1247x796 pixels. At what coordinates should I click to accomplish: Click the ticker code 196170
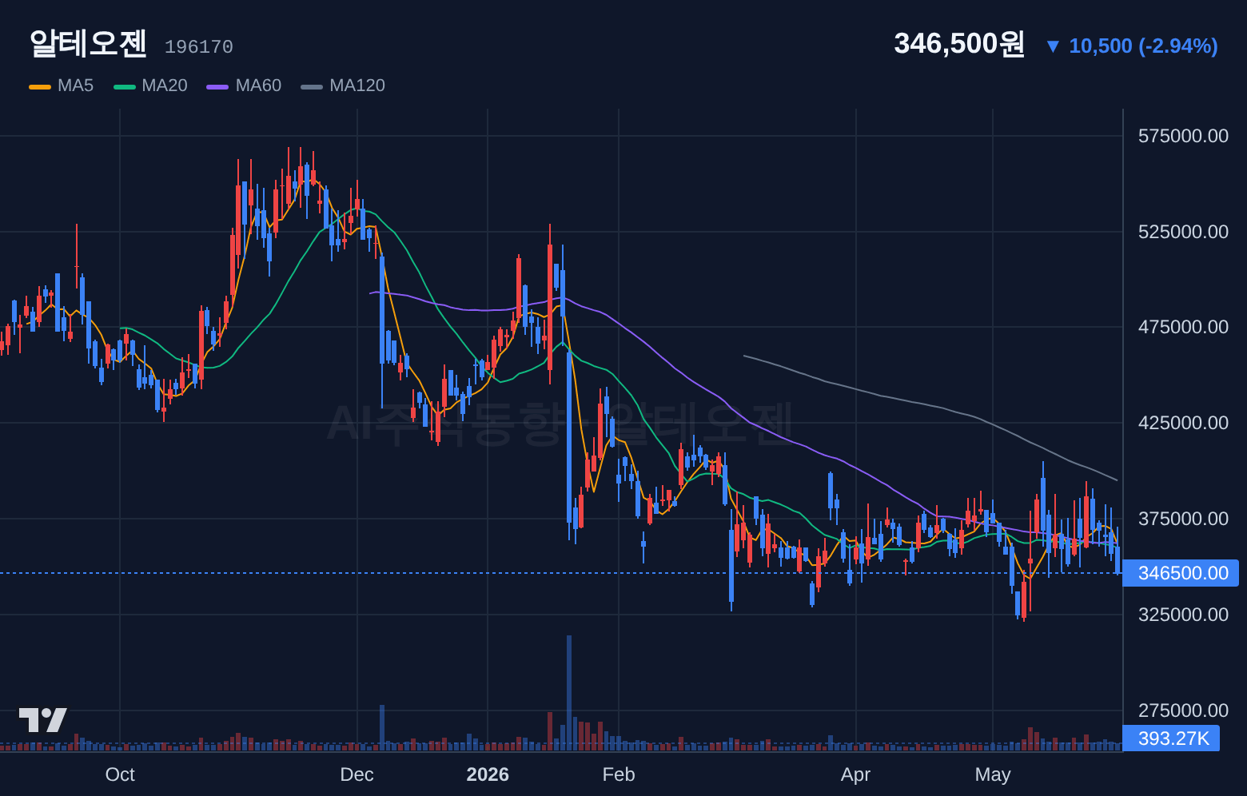pyautogui.click(x=199, y=47)
